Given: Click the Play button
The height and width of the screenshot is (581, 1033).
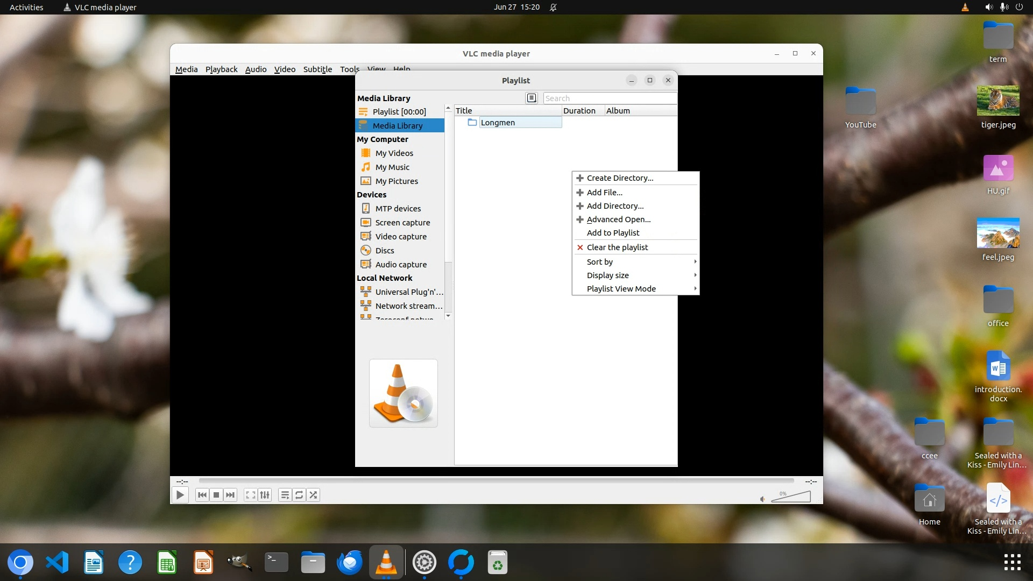Looking at the screenshot, I should [180, 495].
